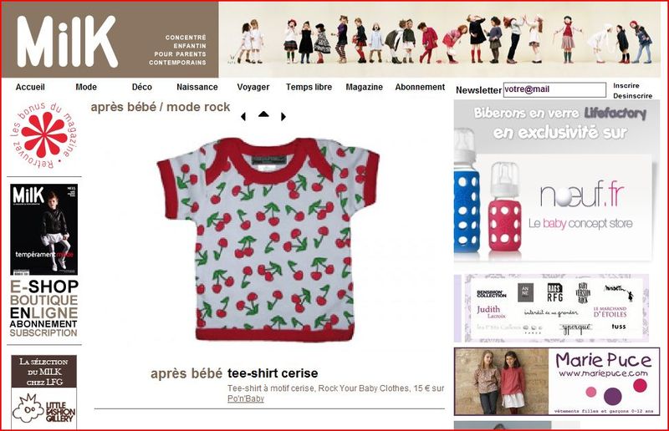Open the Mode menu

[86, 87]
